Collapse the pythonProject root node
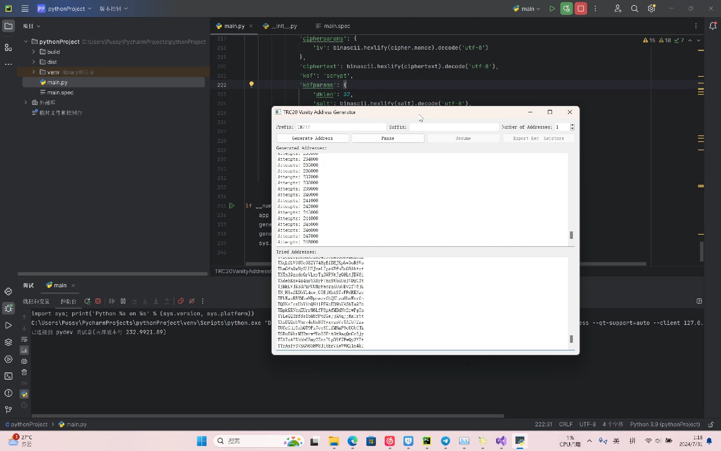 coord(26,41)
